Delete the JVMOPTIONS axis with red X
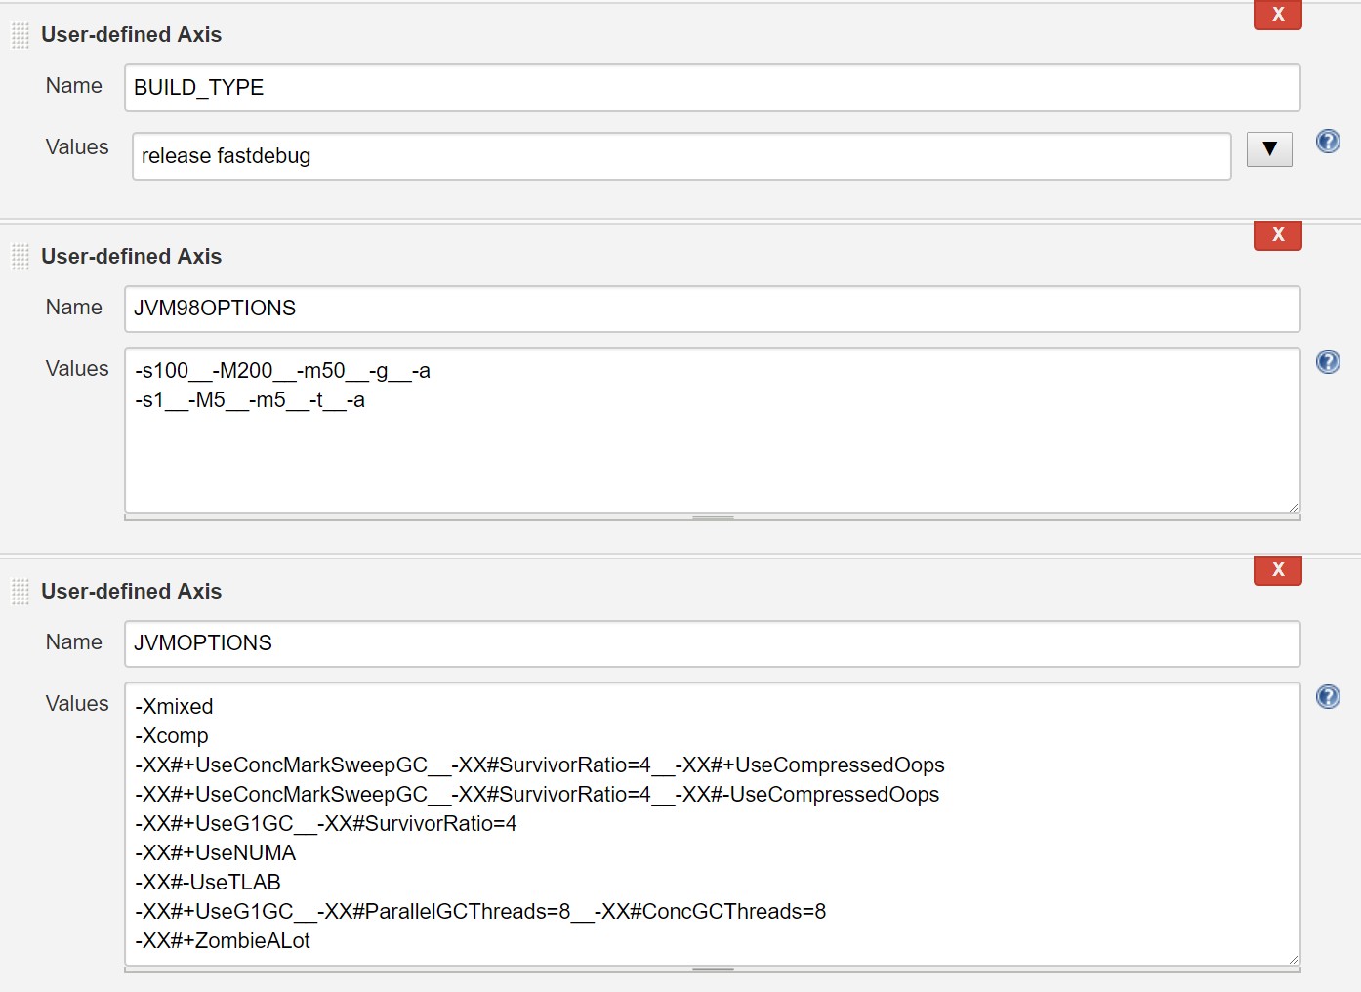Screen dimensions: 1361x992 click(1277, 570)
